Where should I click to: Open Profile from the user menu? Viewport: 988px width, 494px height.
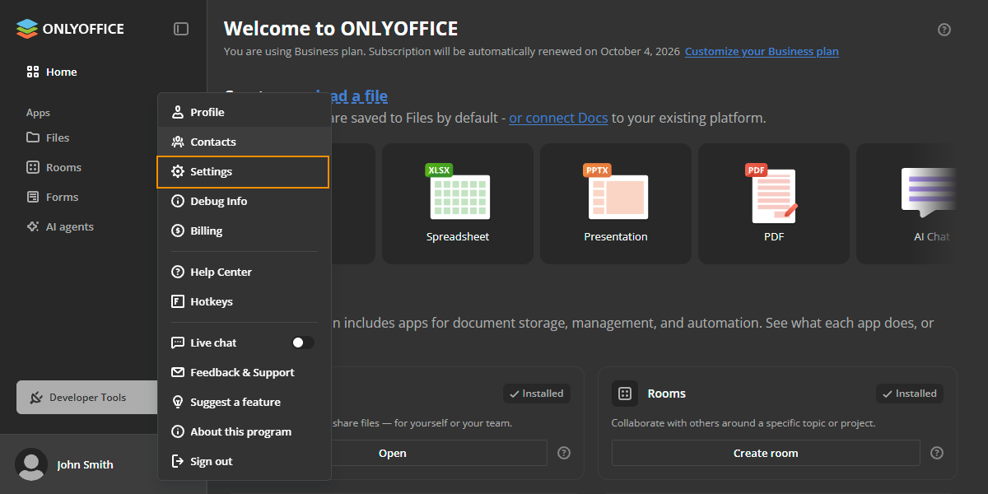click(x=245, y=112)
